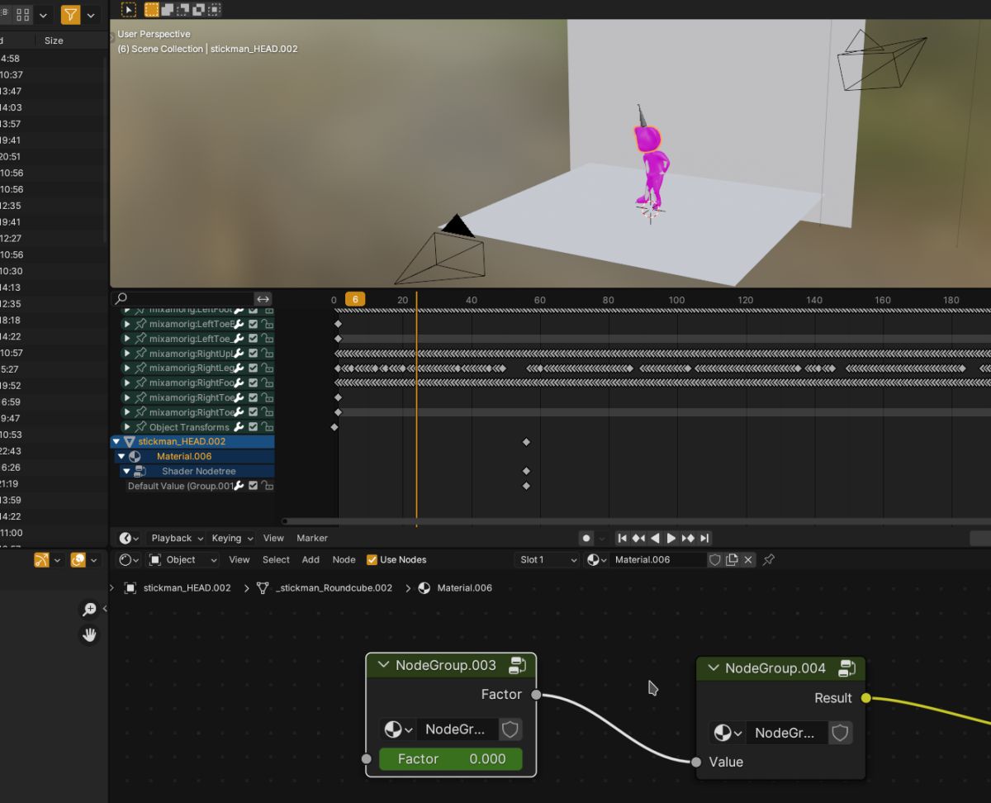Toggle fake user shield for Material.006

coord(715,559)
